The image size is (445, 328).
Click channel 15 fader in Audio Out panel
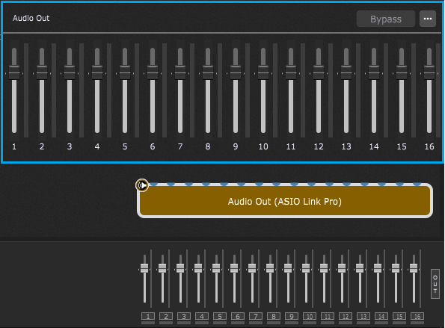[402, 72]
